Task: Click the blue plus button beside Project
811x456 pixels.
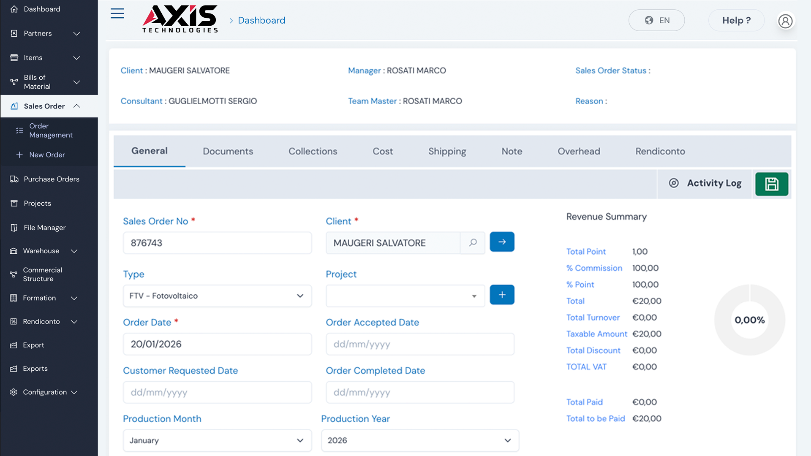Action: (502, 295)
